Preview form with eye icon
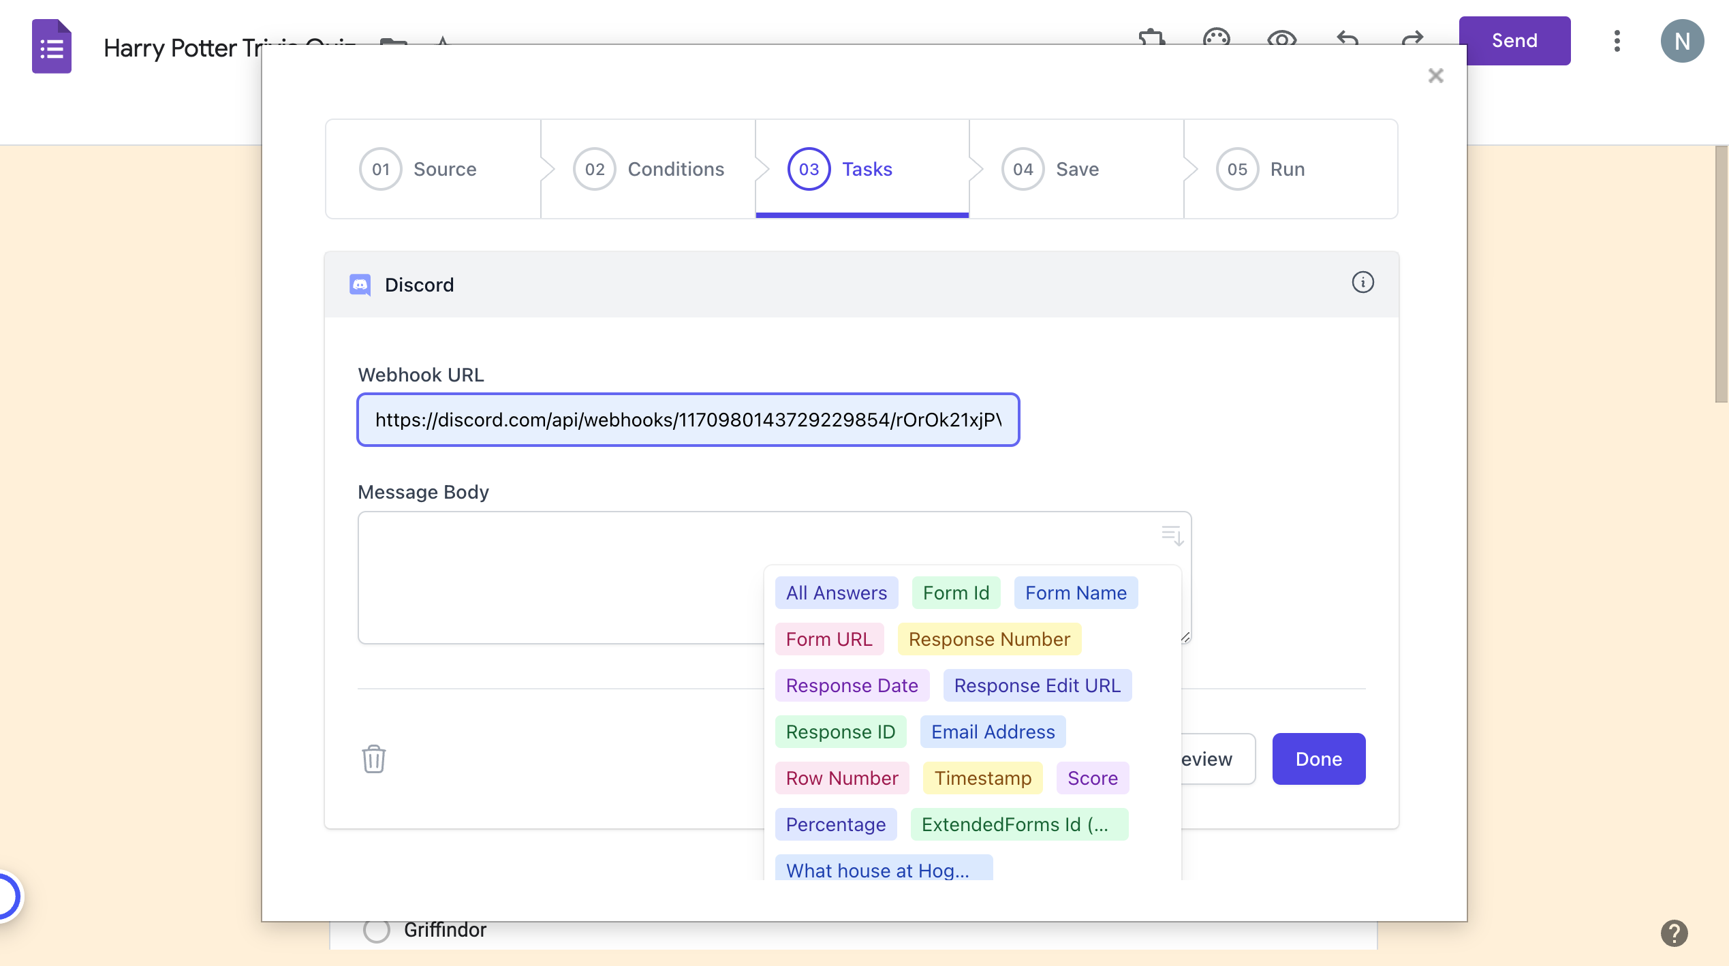Image resolution: width=1729 pixels, height=966 pixels. pos(1281,37)
